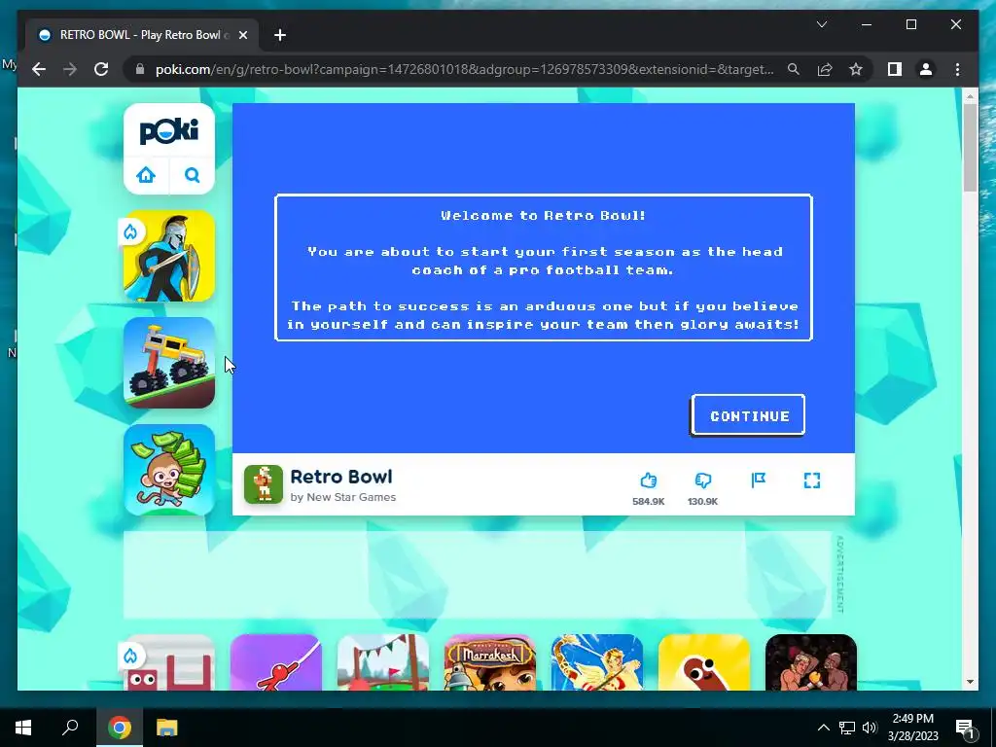The width and height of the screenshot is (996, 747).
Task: Open the boxing game thumbnail
Action: point(811,661)
